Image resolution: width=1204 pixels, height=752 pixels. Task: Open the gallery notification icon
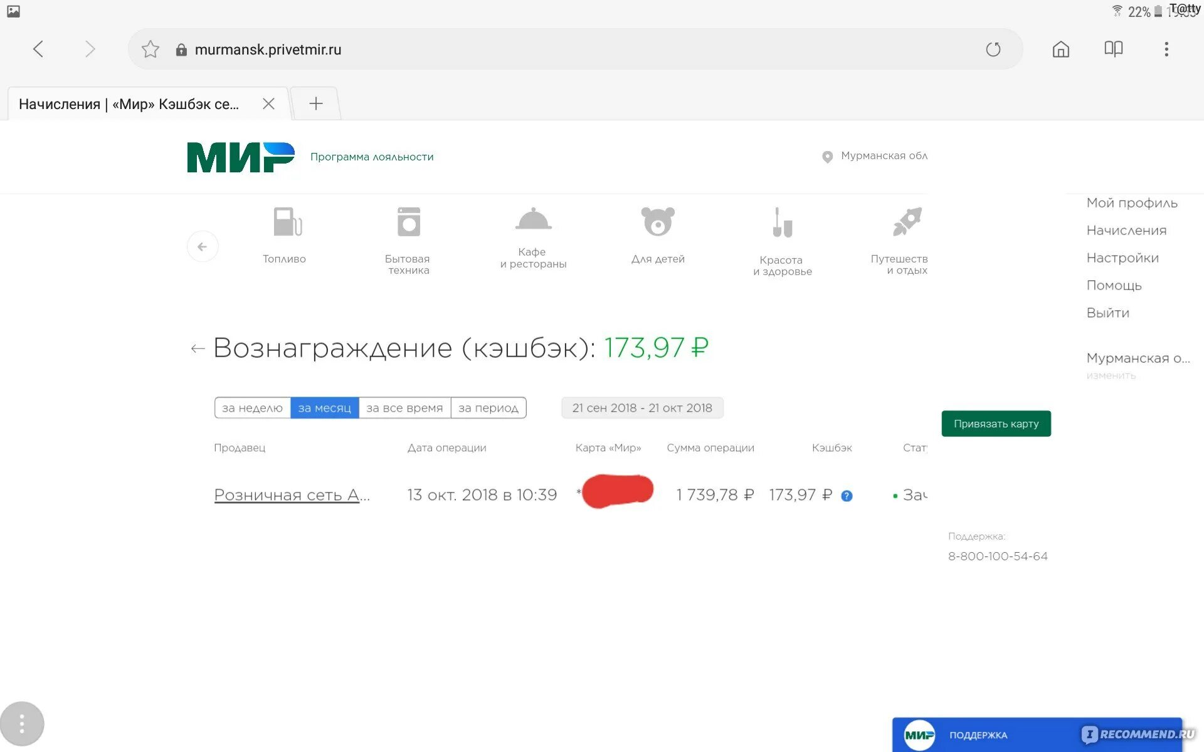coord(13,11)
